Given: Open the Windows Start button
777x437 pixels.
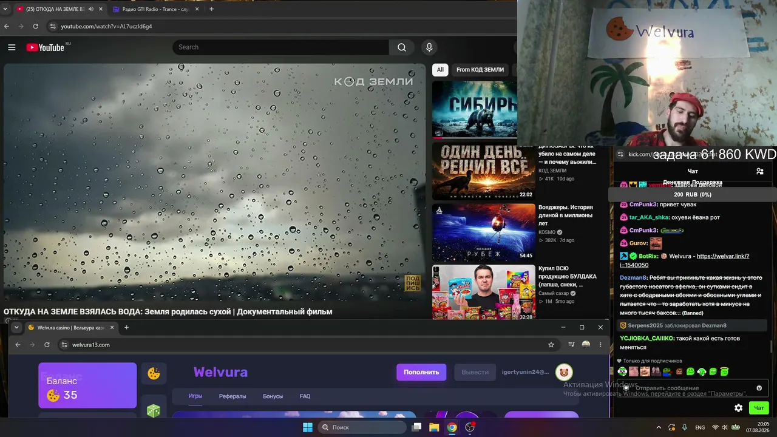Looking at the screenshot, I should (308, 427).
